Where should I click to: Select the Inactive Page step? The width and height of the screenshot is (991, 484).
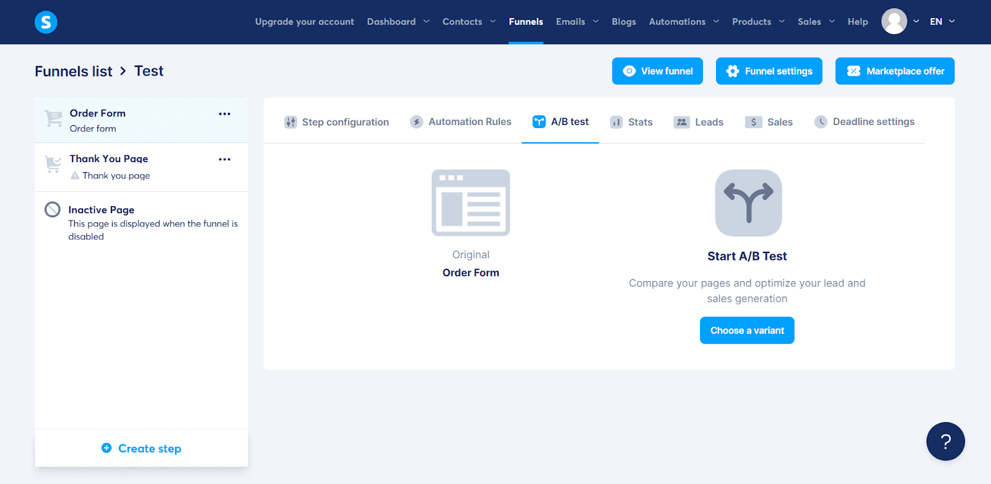pos(141,222)
